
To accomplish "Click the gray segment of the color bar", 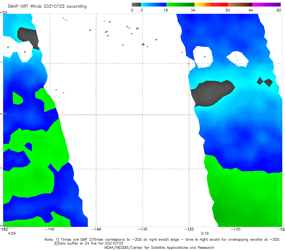I will 136,5.
